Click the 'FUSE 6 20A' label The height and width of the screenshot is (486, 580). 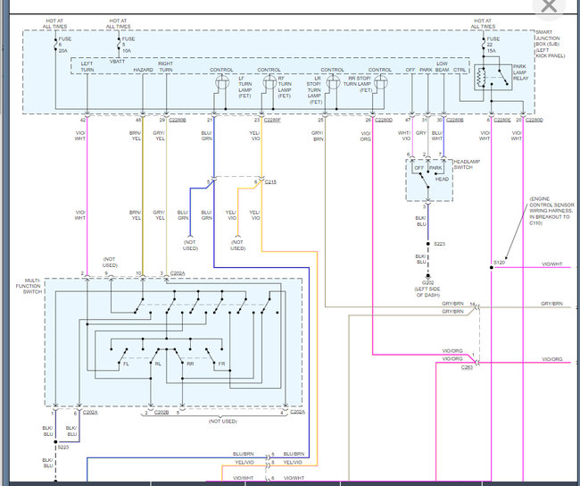tap(65, 45)
